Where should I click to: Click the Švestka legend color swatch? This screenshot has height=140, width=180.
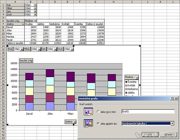tap(126, 82)
